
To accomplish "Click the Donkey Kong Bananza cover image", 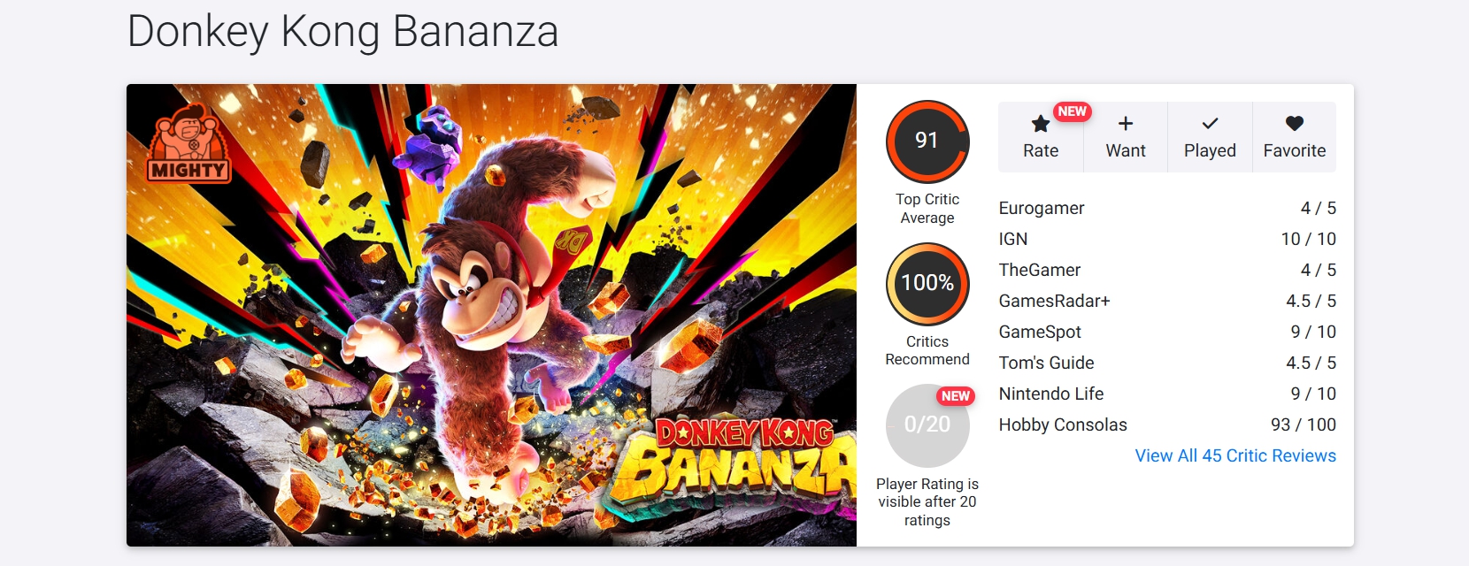I will [x=491, y=315].
